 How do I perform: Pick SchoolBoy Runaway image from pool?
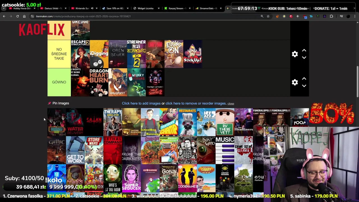[x=150, y=122]
